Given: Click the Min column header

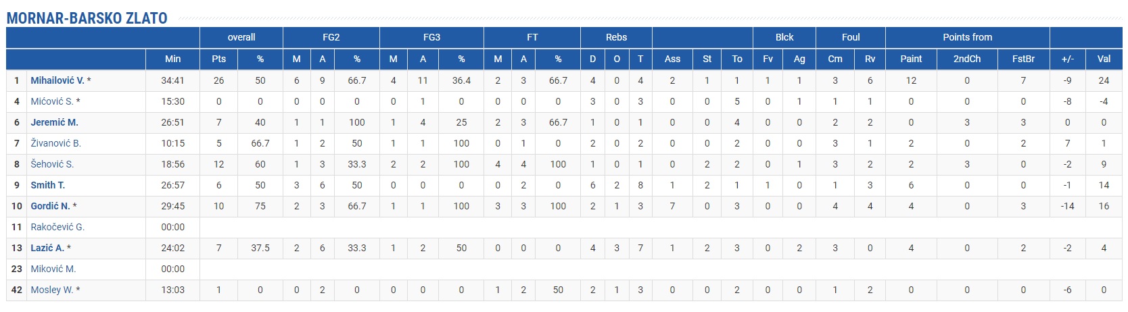Looking at the screenshot, I should (172, 59).
